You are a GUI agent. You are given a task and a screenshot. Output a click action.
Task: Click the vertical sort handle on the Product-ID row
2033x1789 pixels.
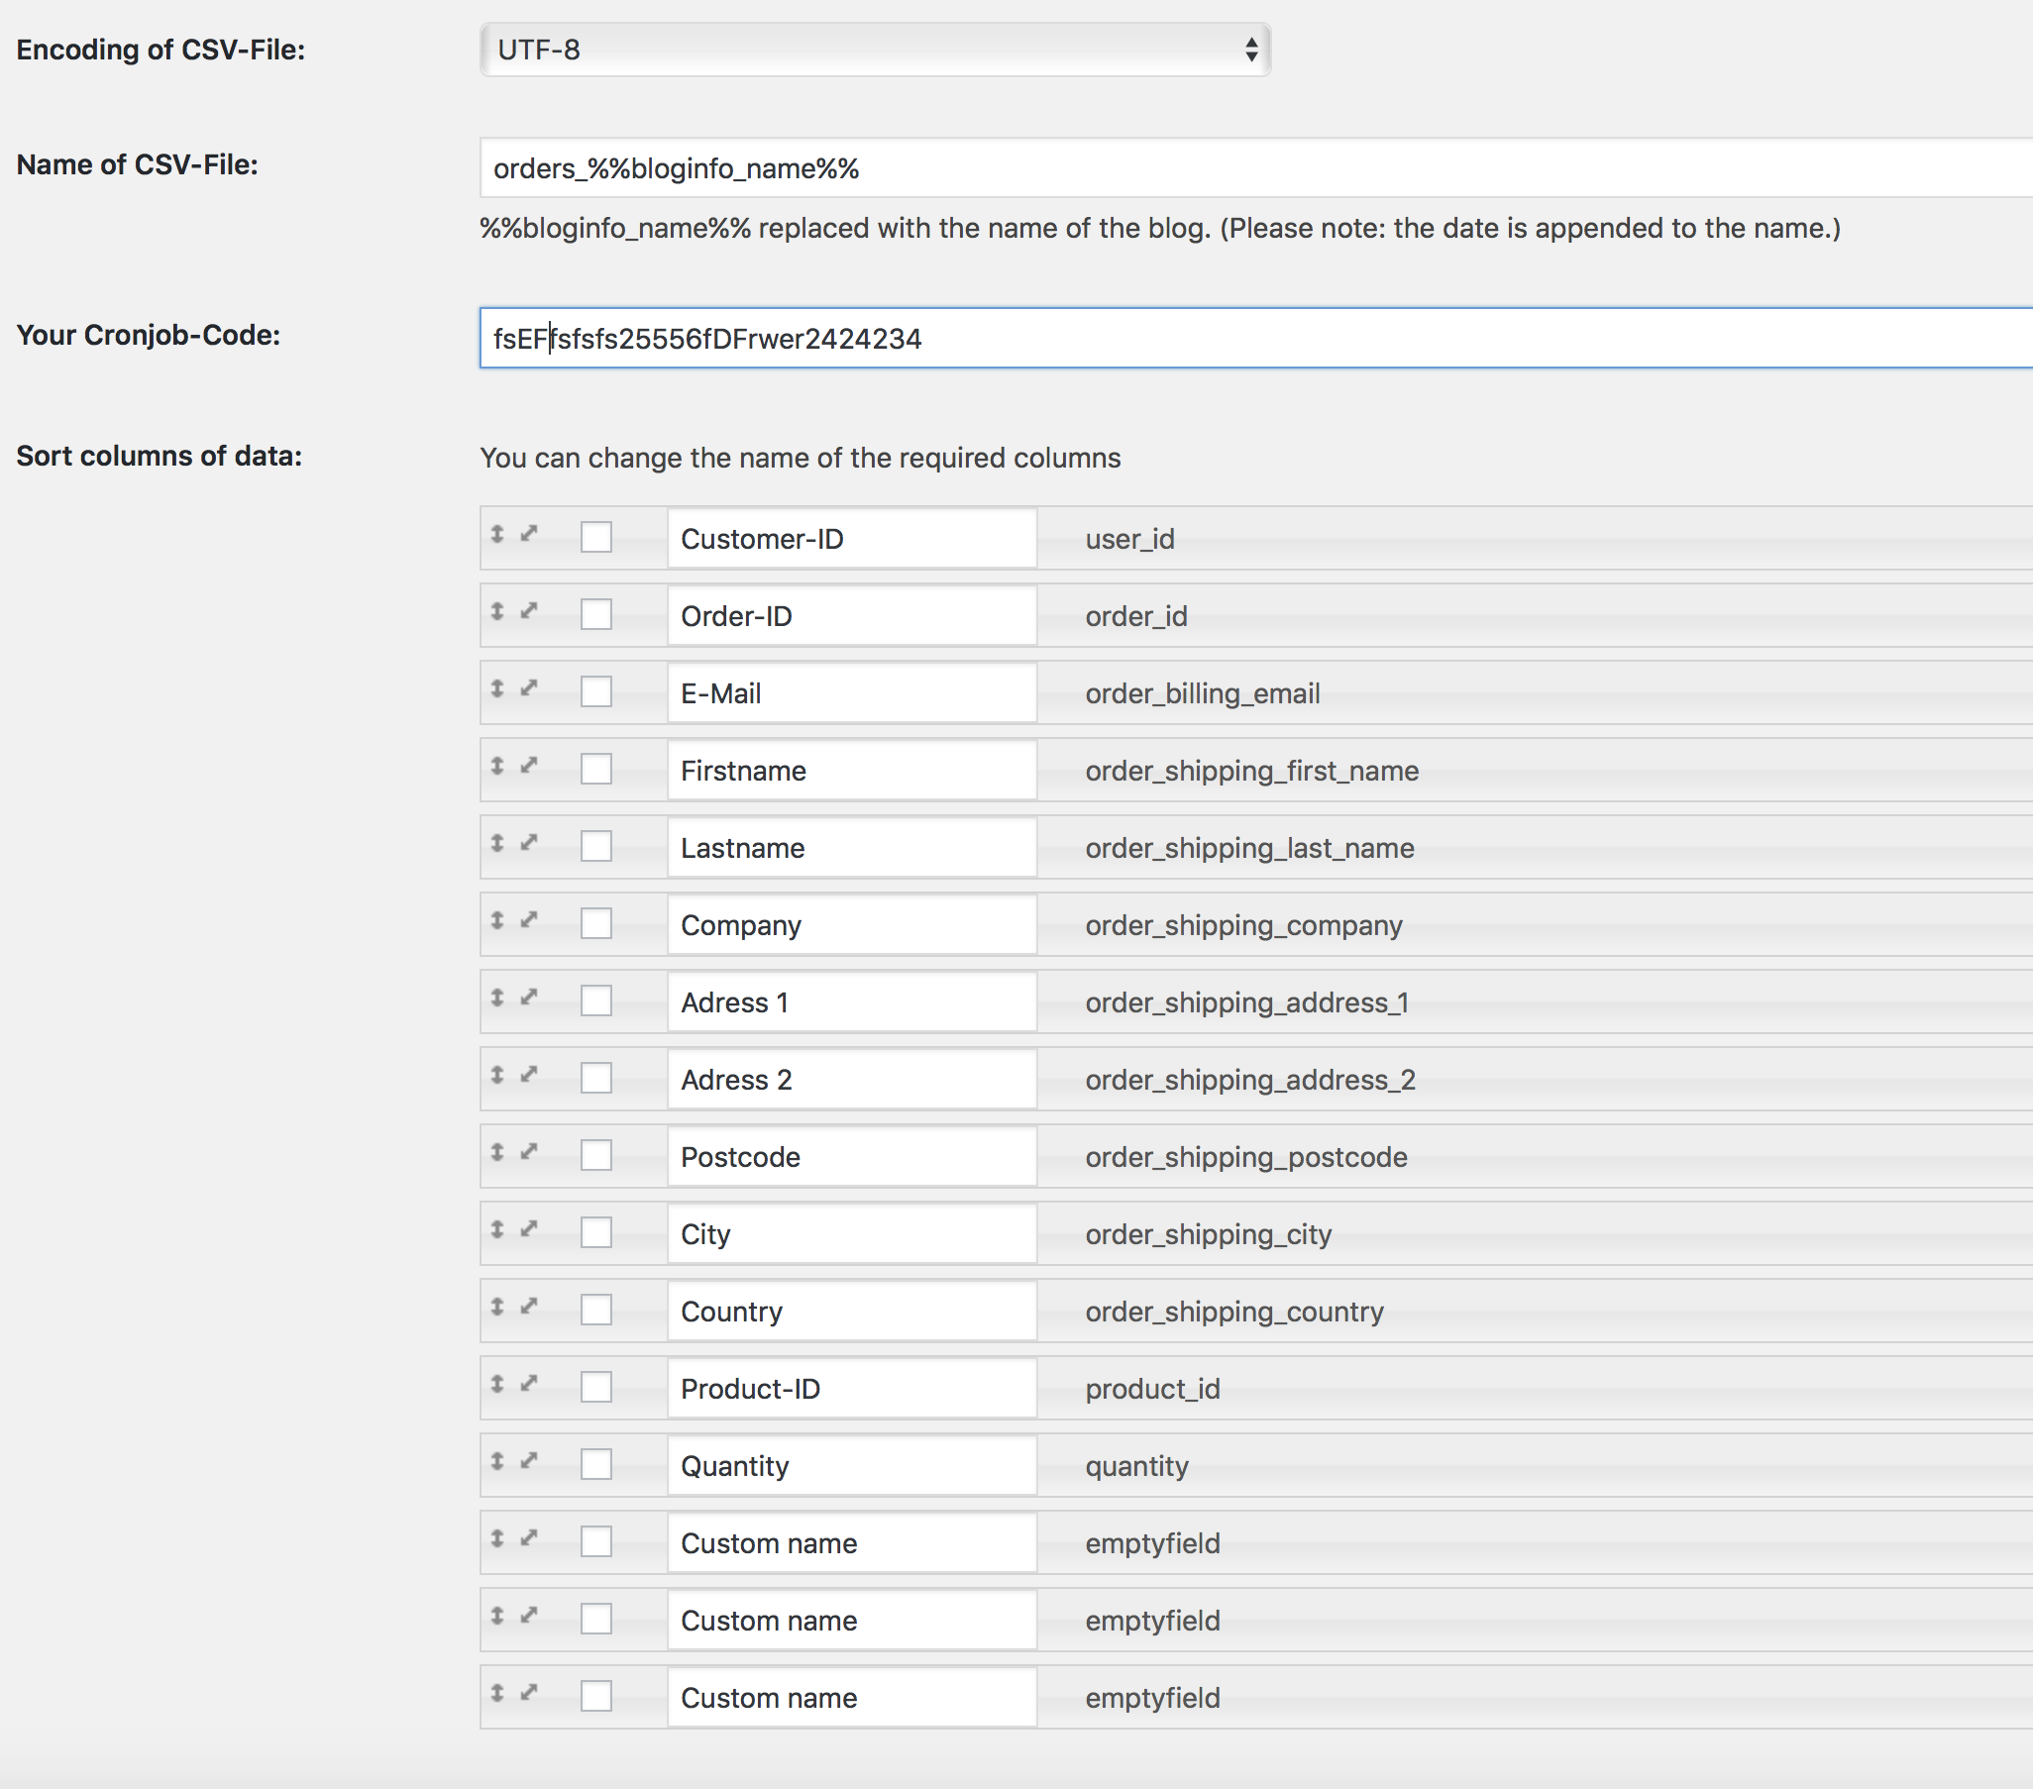tap(497, 1383)
